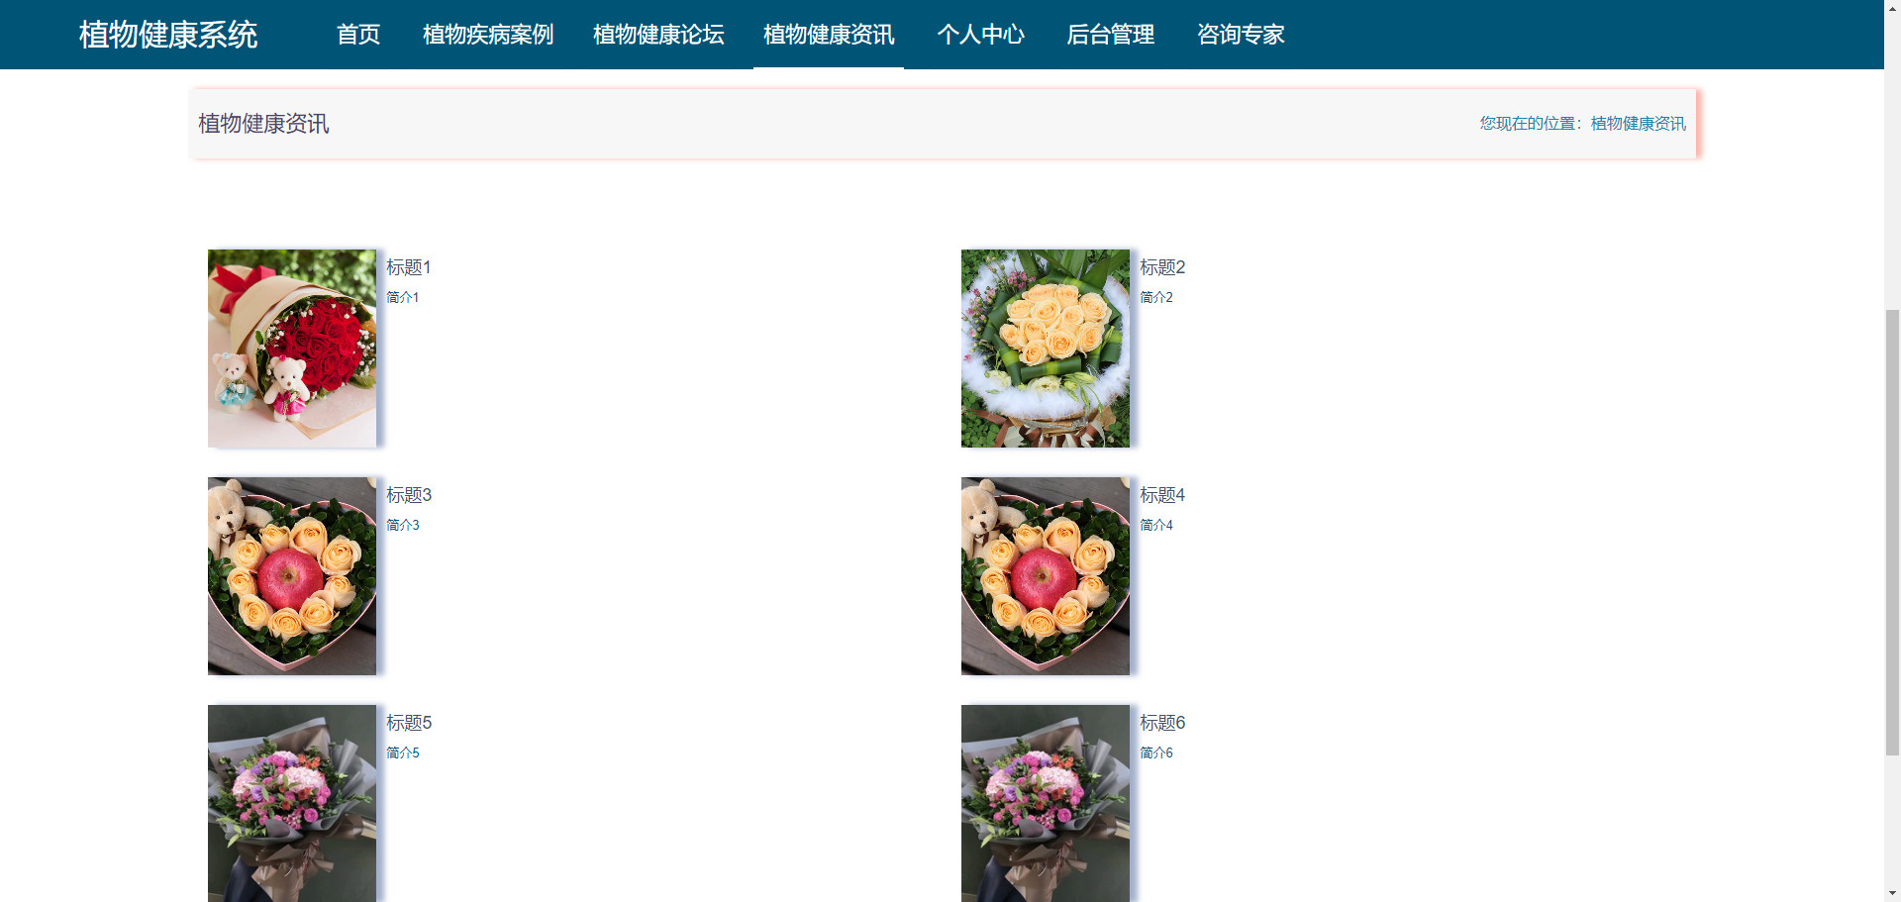Image resolution: width=1901 pixels, height=902 pixels.
Task: Open the yellow rose bouquet thumbnail for 标题2
Action: [1046, 349]
